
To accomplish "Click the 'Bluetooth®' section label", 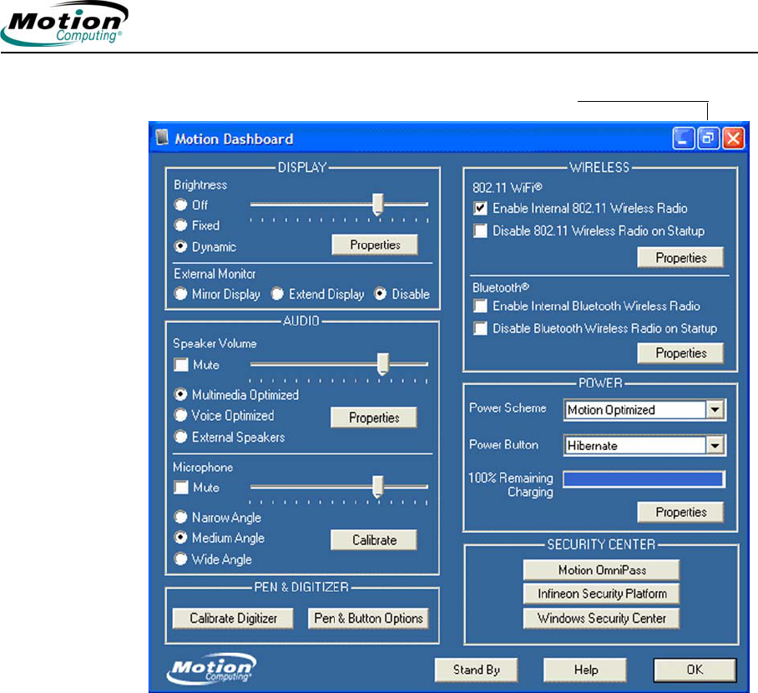I will point(501,287).
